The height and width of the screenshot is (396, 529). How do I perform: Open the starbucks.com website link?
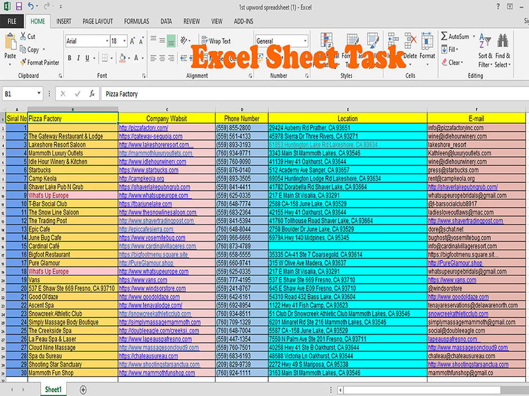click(149, 170)
